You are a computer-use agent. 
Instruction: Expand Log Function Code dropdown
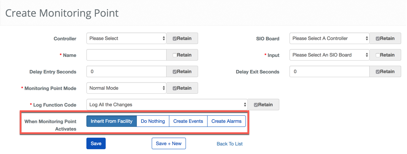point(167,105)
